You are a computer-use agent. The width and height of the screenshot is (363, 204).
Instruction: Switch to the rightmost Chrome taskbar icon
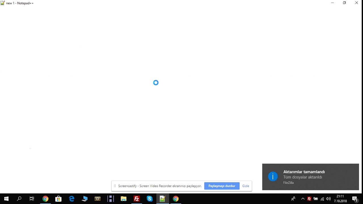(x=176, y=199)
